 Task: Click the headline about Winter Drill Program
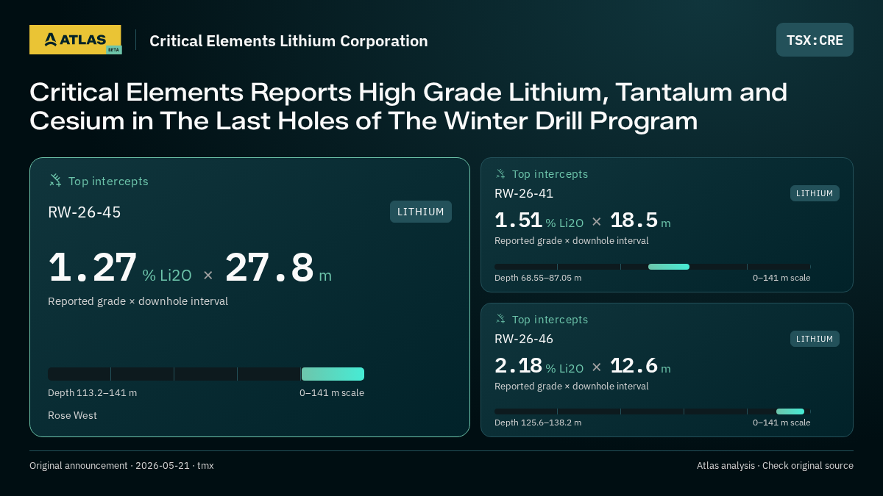click(408, 106)
